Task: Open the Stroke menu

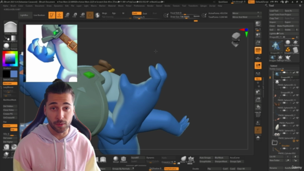Action: [167, 6]
